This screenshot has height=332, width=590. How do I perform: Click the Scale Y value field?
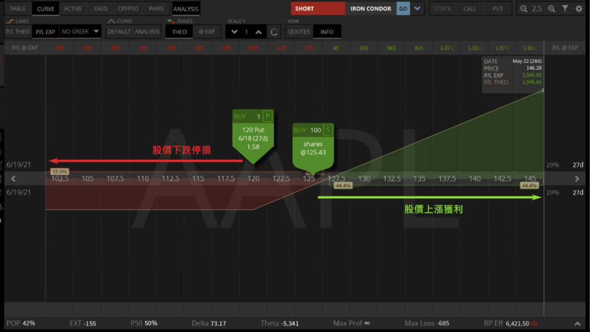tap(247, 32)
